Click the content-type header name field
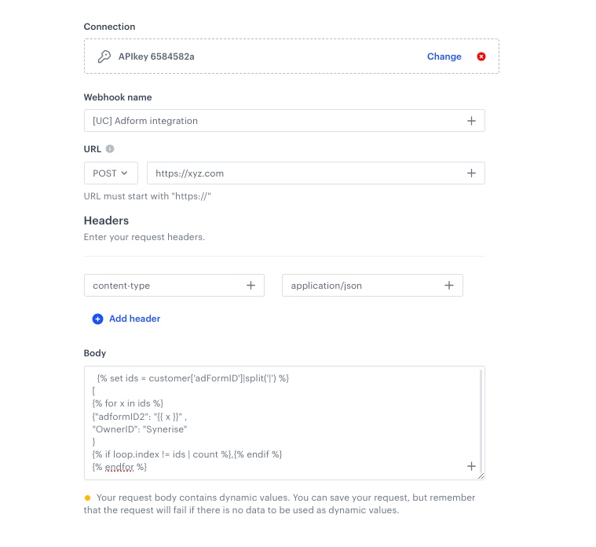This screenshot has width=596, height=547. 165,286
